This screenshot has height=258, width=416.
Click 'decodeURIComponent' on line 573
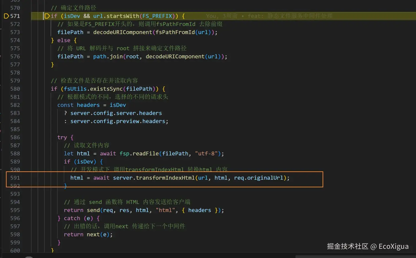pyautogui.click(x=123, y=32)
